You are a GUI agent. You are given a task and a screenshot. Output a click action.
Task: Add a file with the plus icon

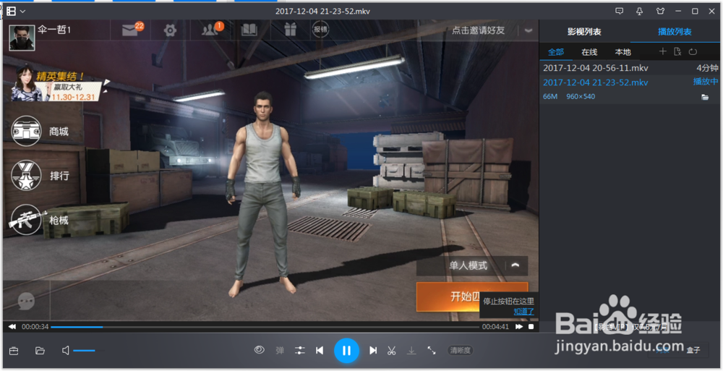point(662,51)
